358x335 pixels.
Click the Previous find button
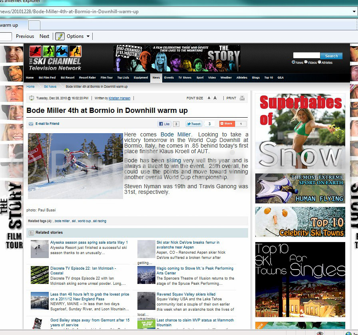click(x=25, y=36)
